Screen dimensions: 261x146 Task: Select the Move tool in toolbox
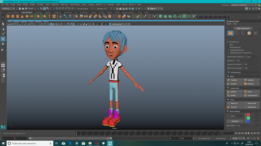coord(3,39)
